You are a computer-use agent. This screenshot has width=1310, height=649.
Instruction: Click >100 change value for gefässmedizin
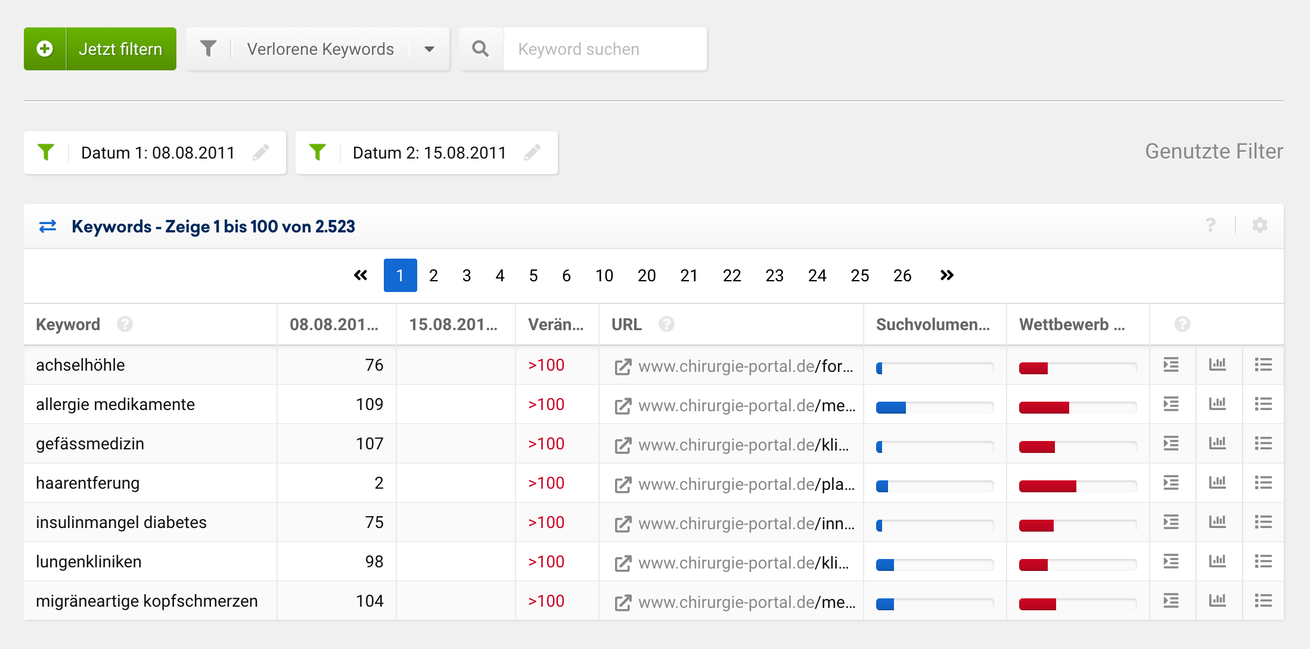point(546,443)
